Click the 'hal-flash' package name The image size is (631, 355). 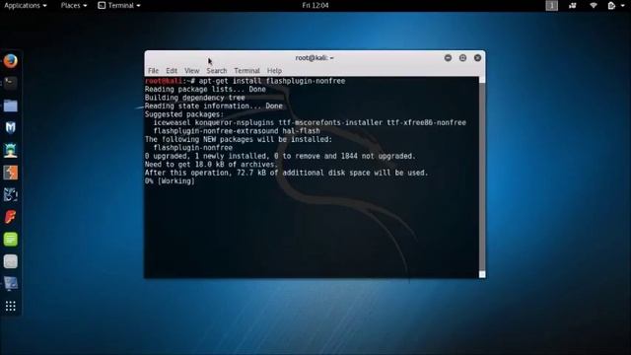[x=301, y=131]
